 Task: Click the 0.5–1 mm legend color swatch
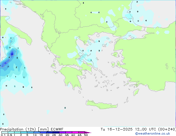(11, 132)
